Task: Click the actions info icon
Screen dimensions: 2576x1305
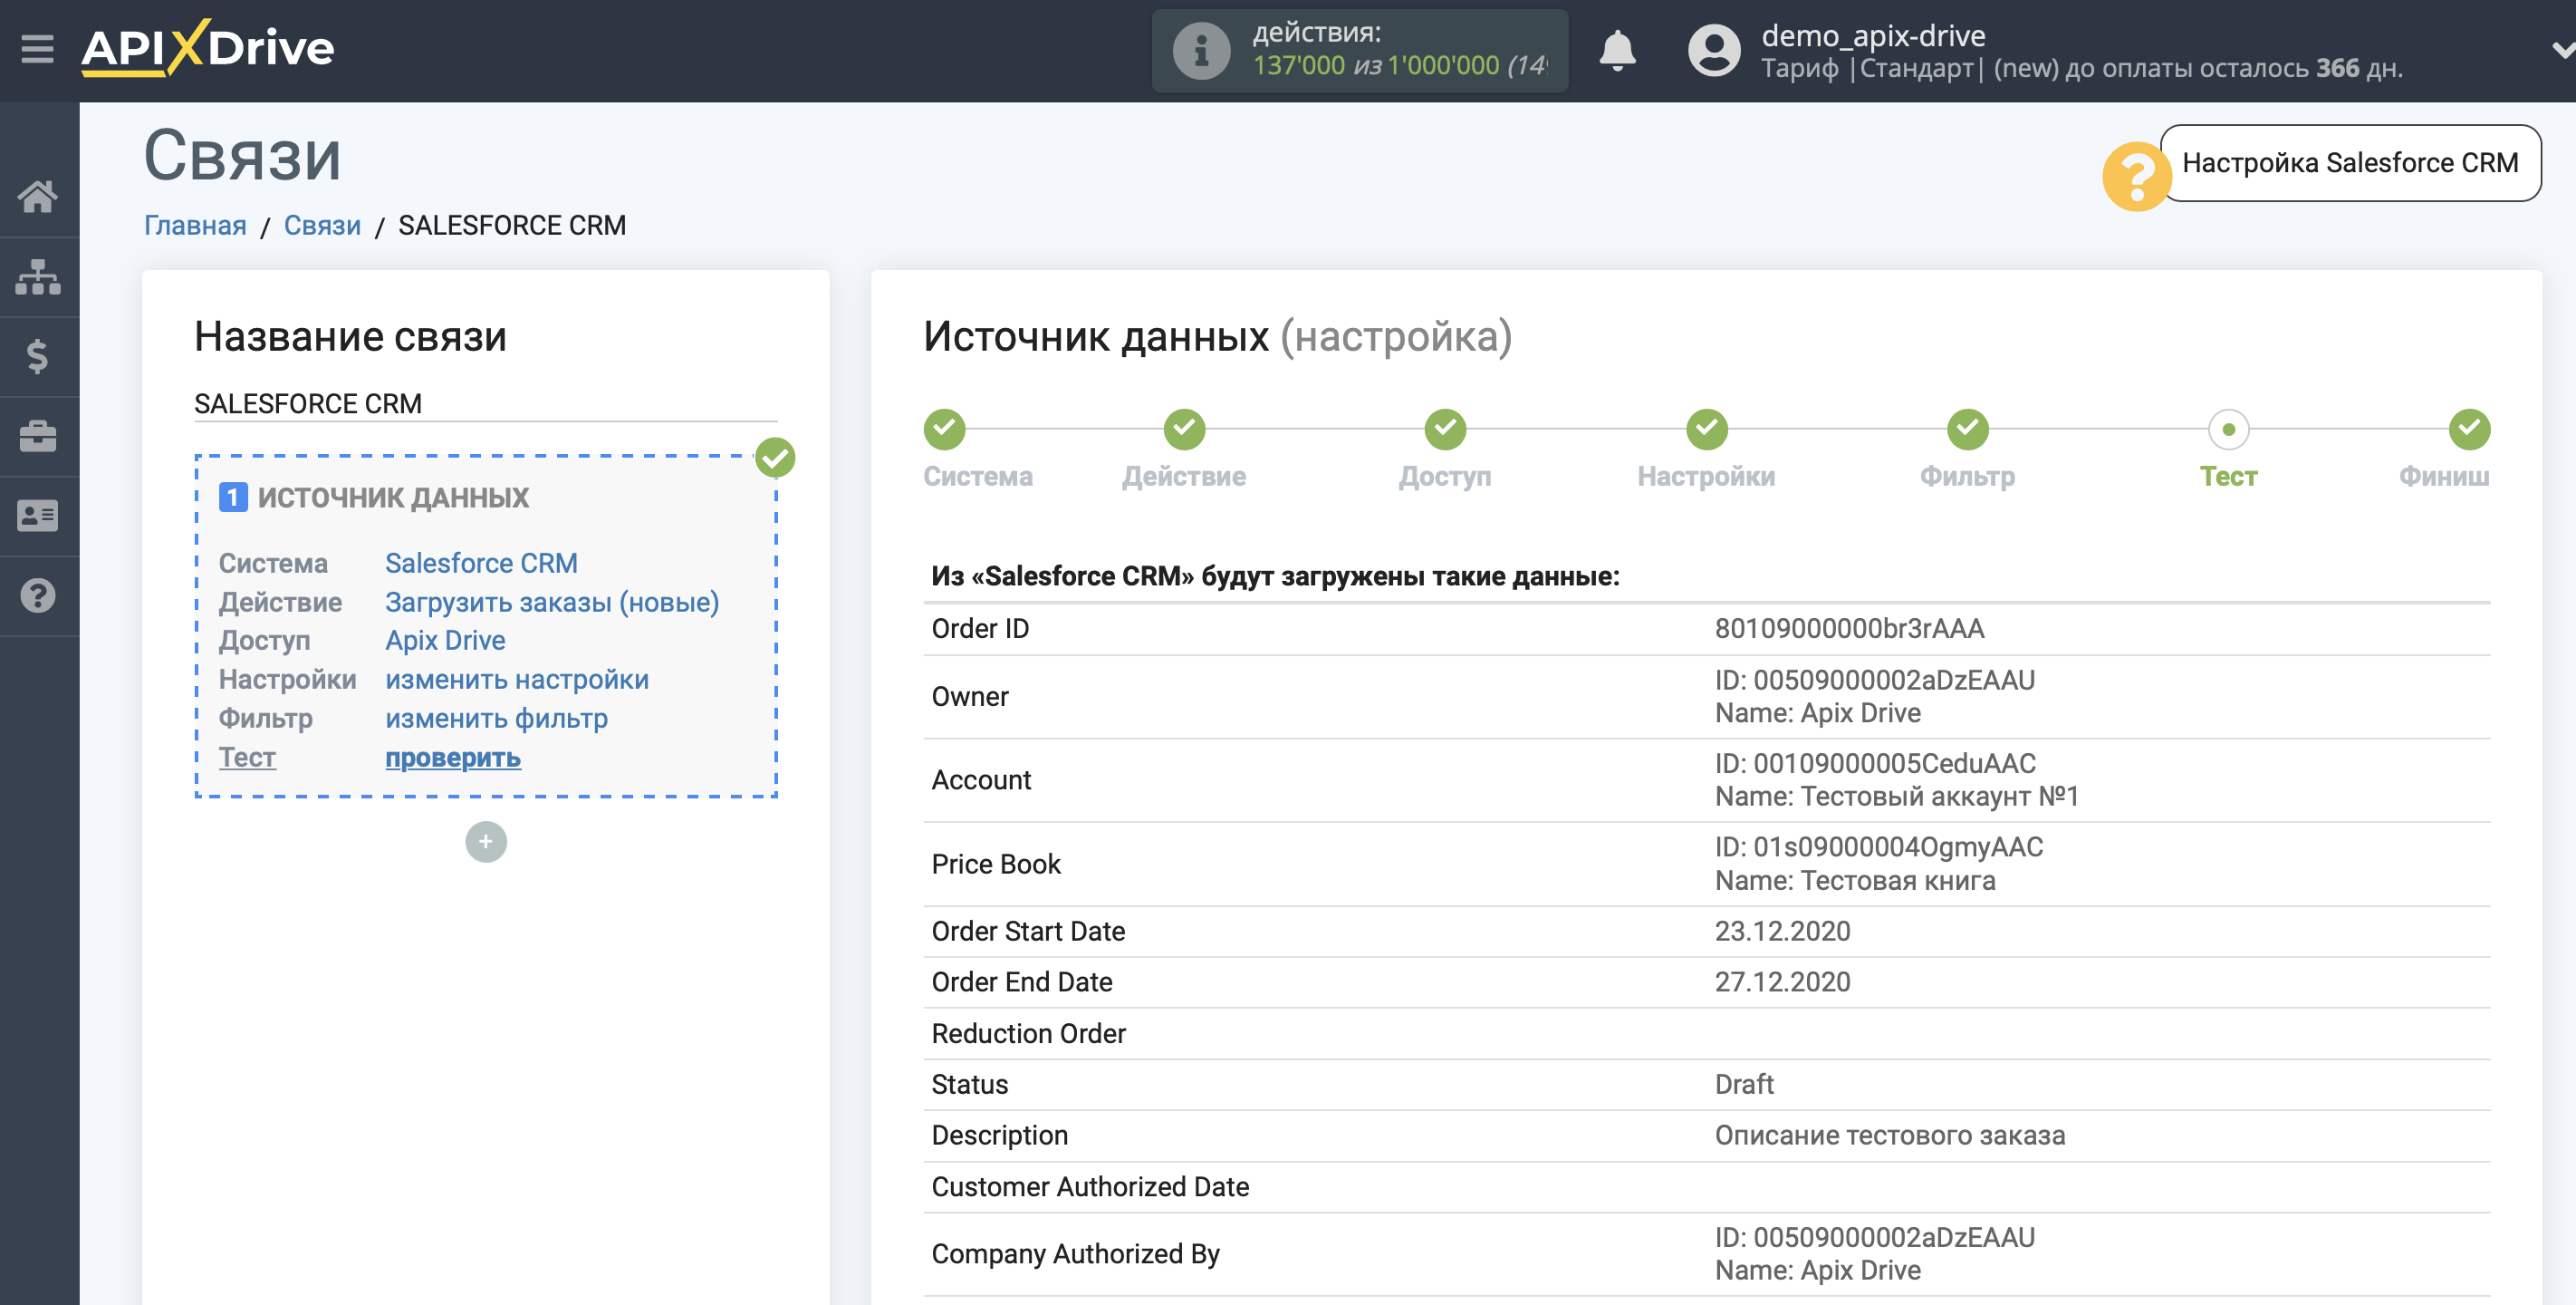Action: pyautogui.click(x=1201, y=50)
